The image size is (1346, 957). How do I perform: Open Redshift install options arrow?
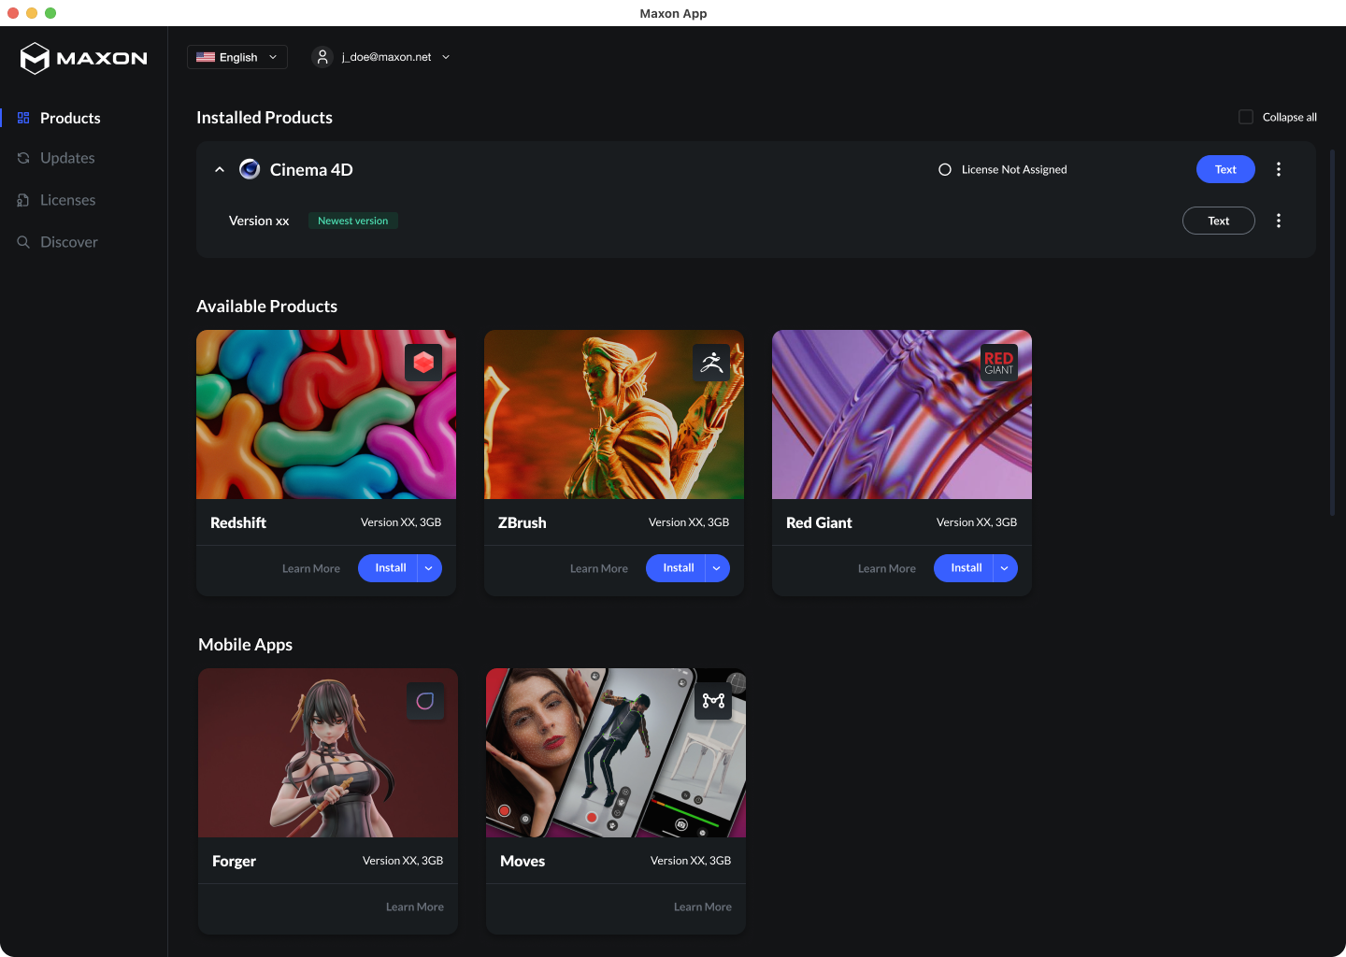[429, 568]
